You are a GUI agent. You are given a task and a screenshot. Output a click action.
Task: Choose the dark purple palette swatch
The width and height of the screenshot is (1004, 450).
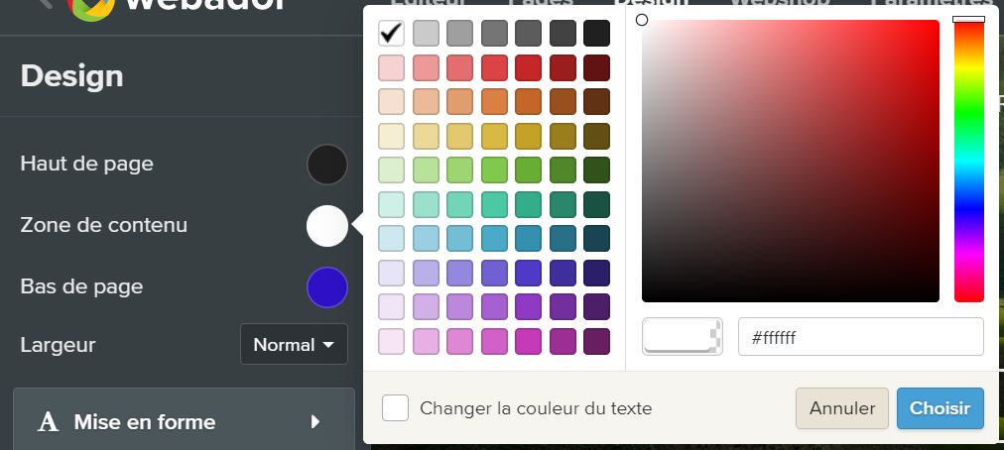[x=596, y=307]
